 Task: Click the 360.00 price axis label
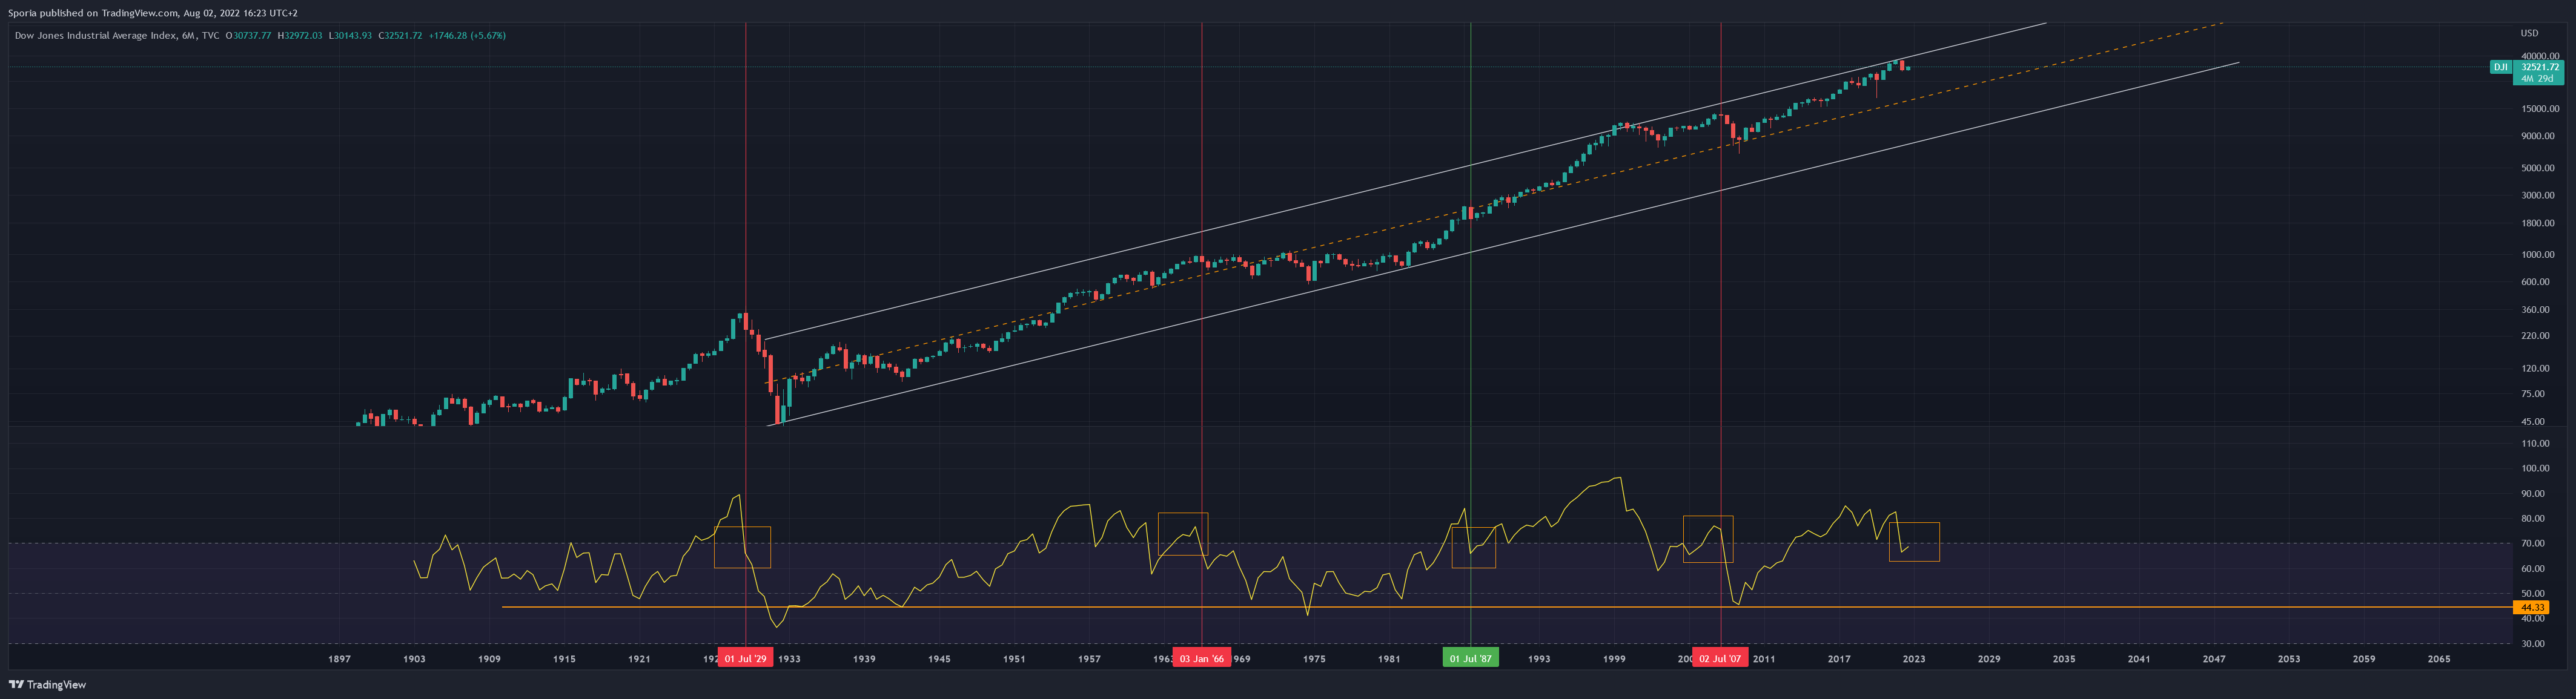coord(2536,310)
